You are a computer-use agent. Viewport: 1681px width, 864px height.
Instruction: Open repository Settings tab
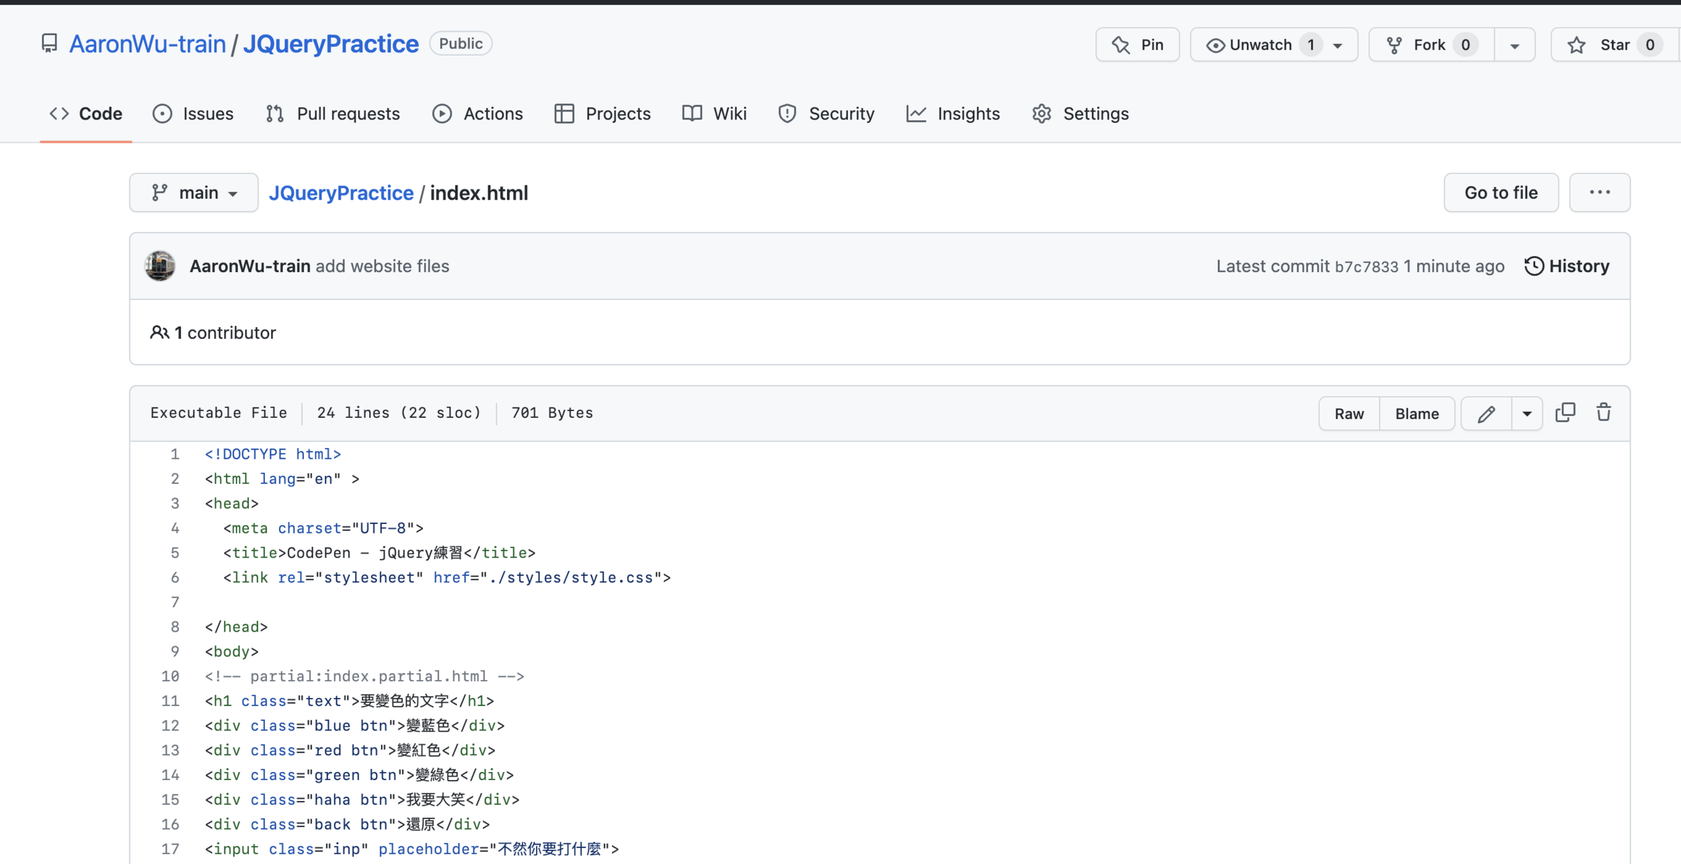coord(1080,114)
